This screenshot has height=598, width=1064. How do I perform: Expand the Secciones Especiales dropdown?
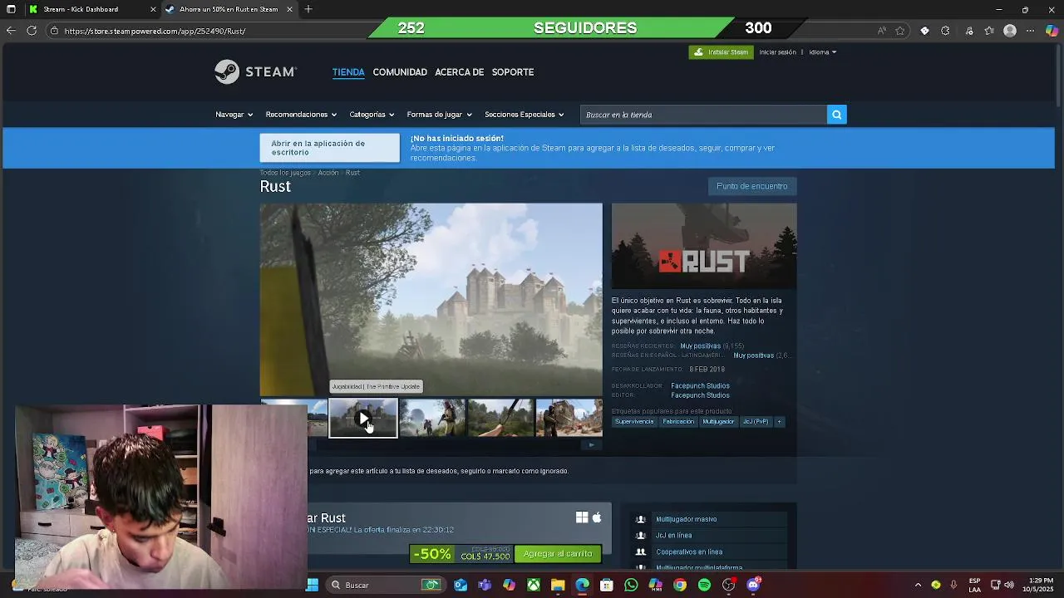click(x=524, y=115)
